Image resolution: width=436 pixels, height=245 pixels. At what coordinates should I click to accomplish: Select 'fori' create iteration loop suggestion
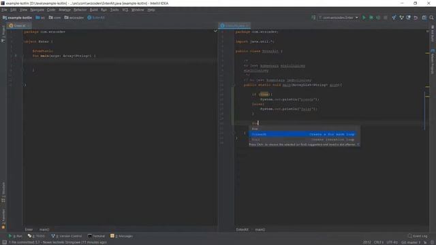302,140
